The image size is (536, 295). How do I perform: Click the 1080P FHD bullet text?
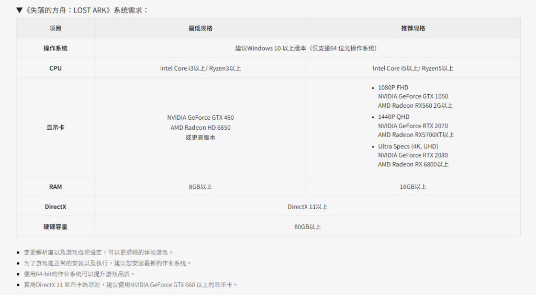(x=393, y=87)
